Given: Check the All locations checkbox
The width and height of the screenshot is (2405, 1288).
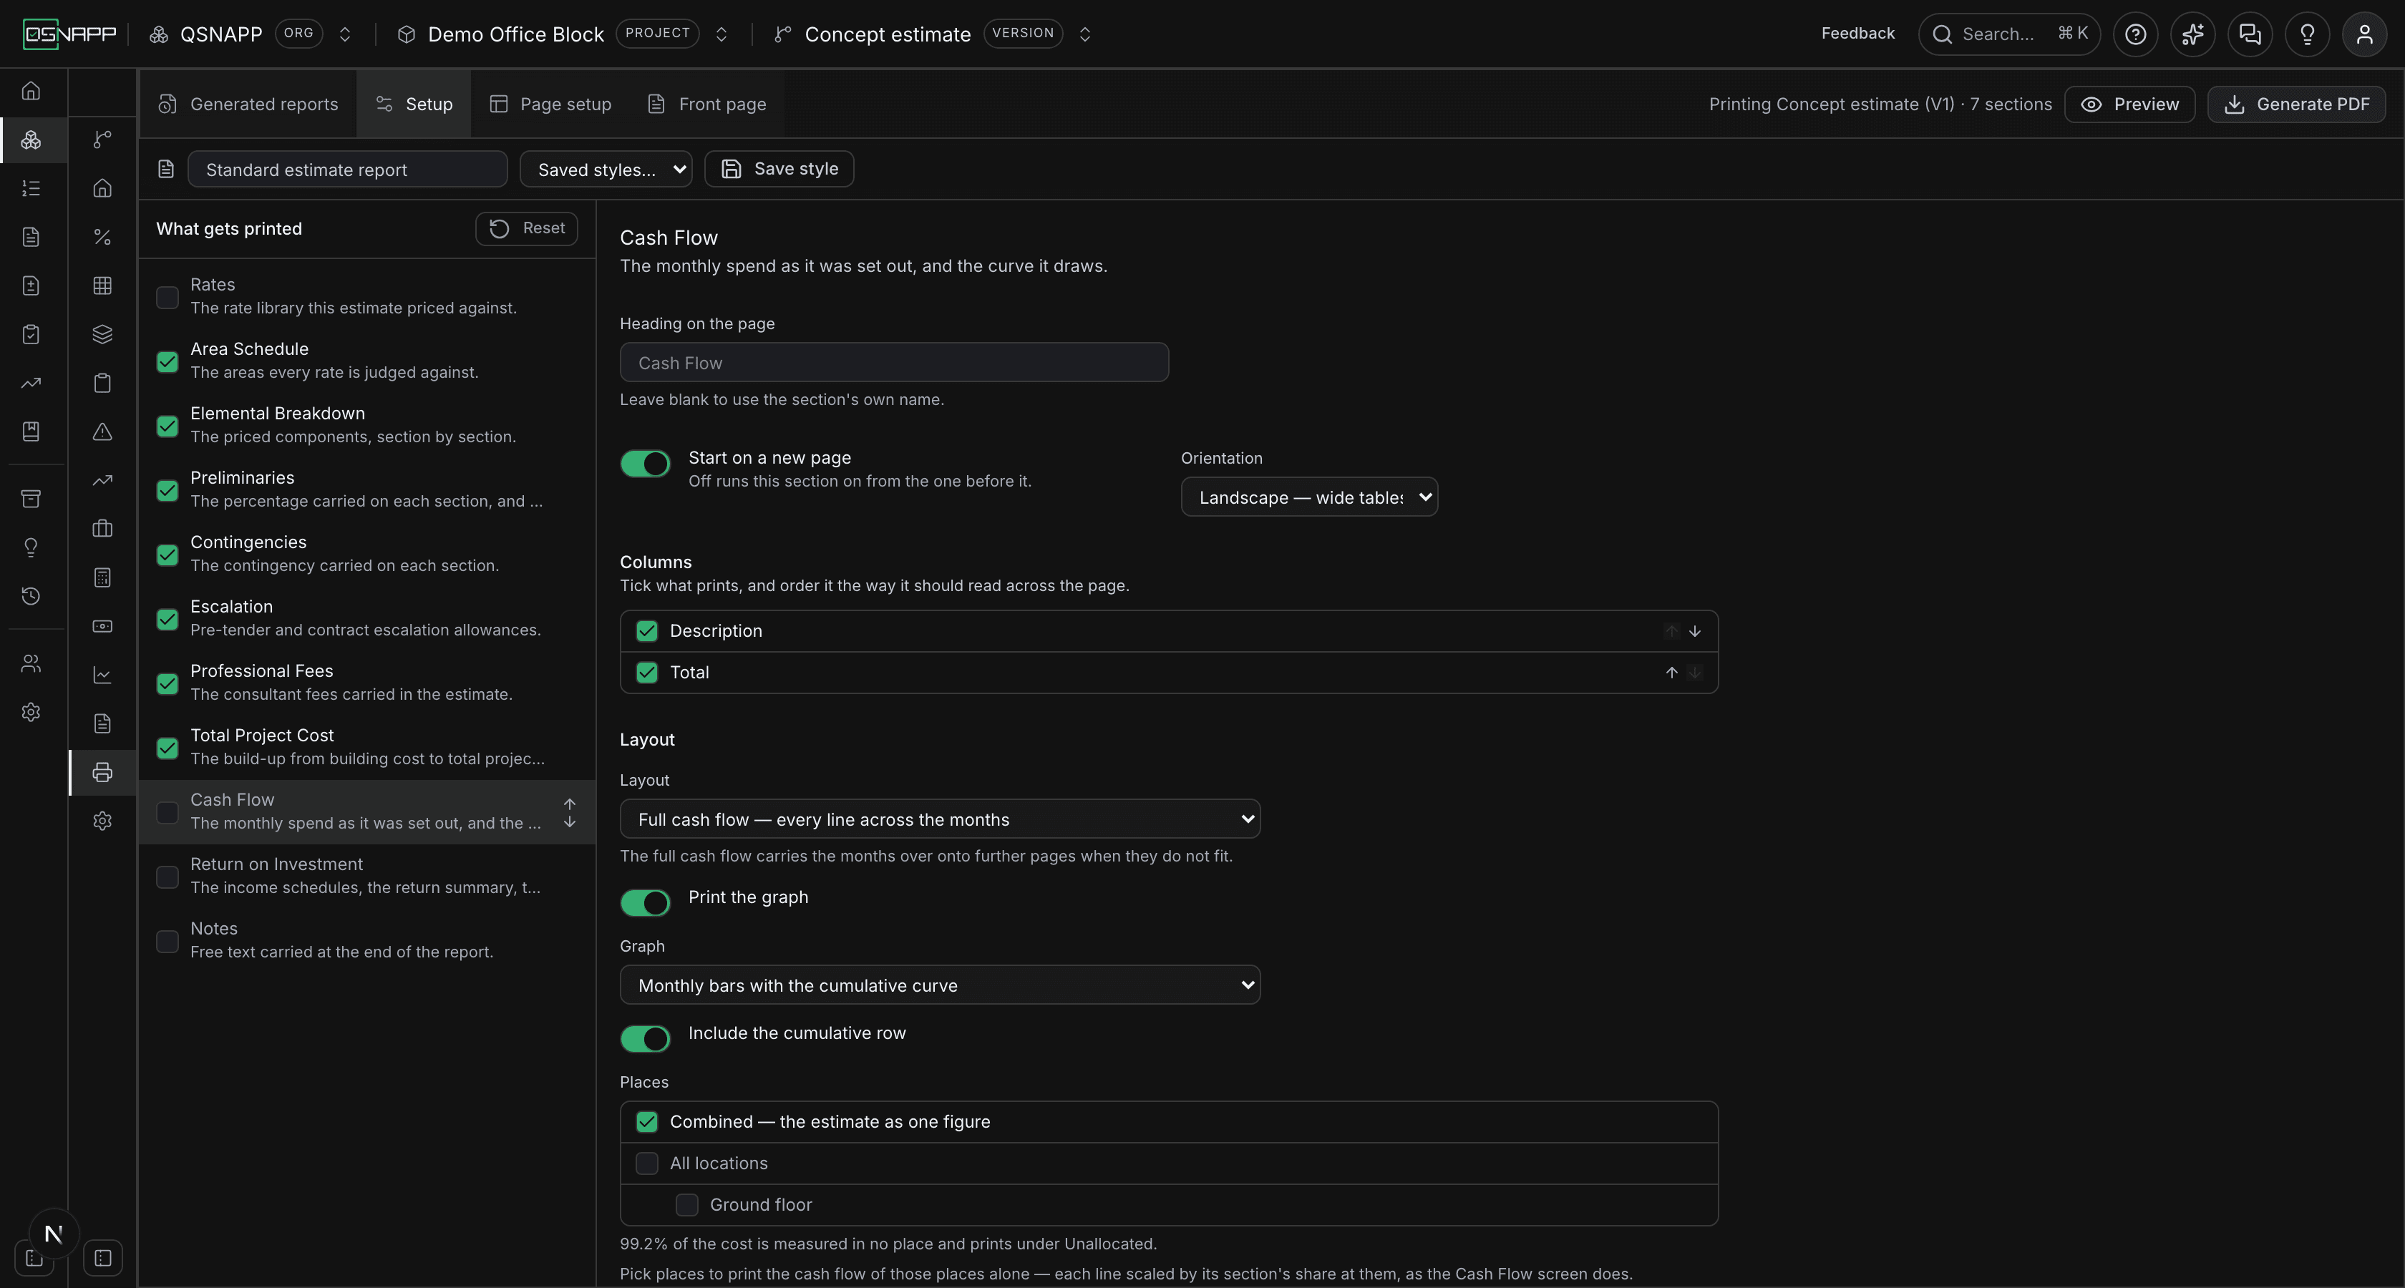Looking at the screenshot, I should (646, 1163).
